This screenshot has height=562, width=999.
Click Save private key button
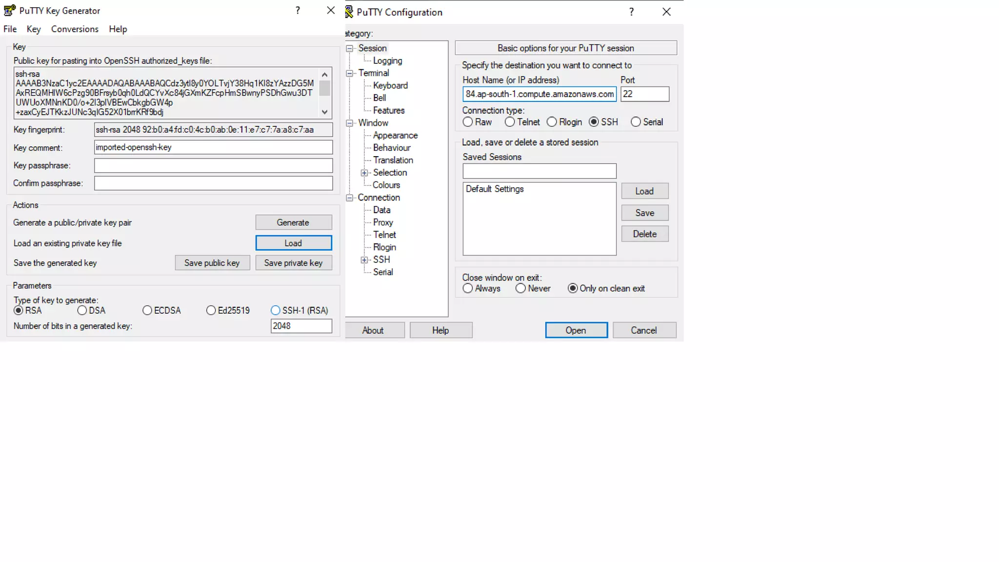click(293, 263)
